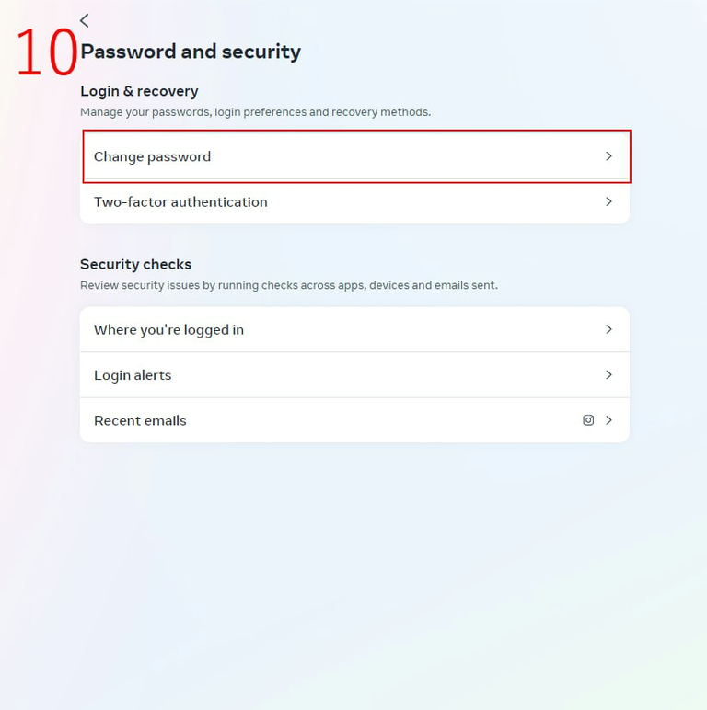
Task: Click the 'Security checks' section heading
Action: pyautogui.click(x=135, y=264)
